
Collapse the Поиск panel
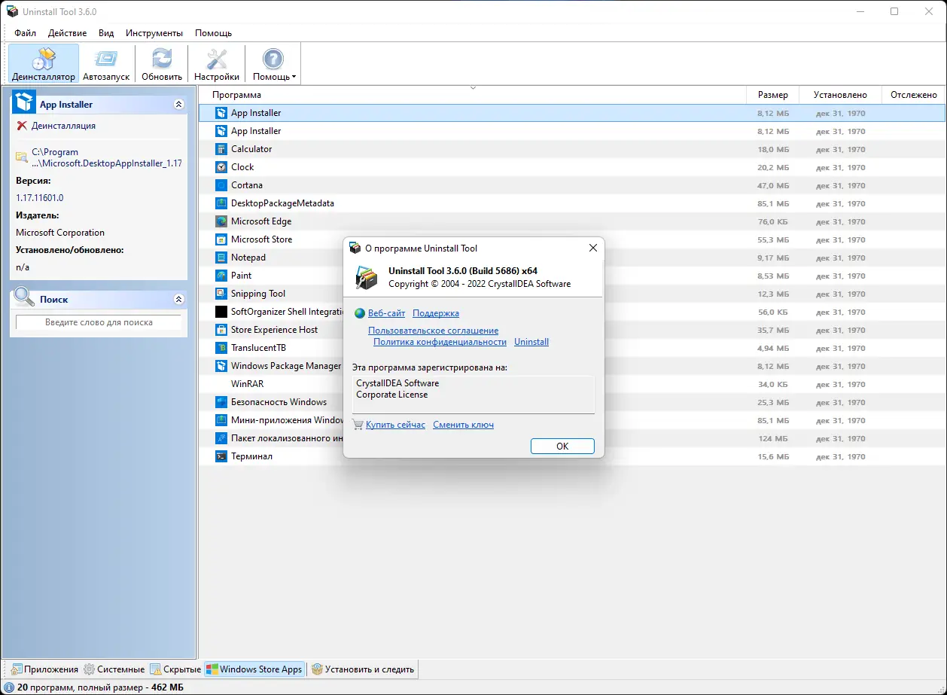[179, 299]
